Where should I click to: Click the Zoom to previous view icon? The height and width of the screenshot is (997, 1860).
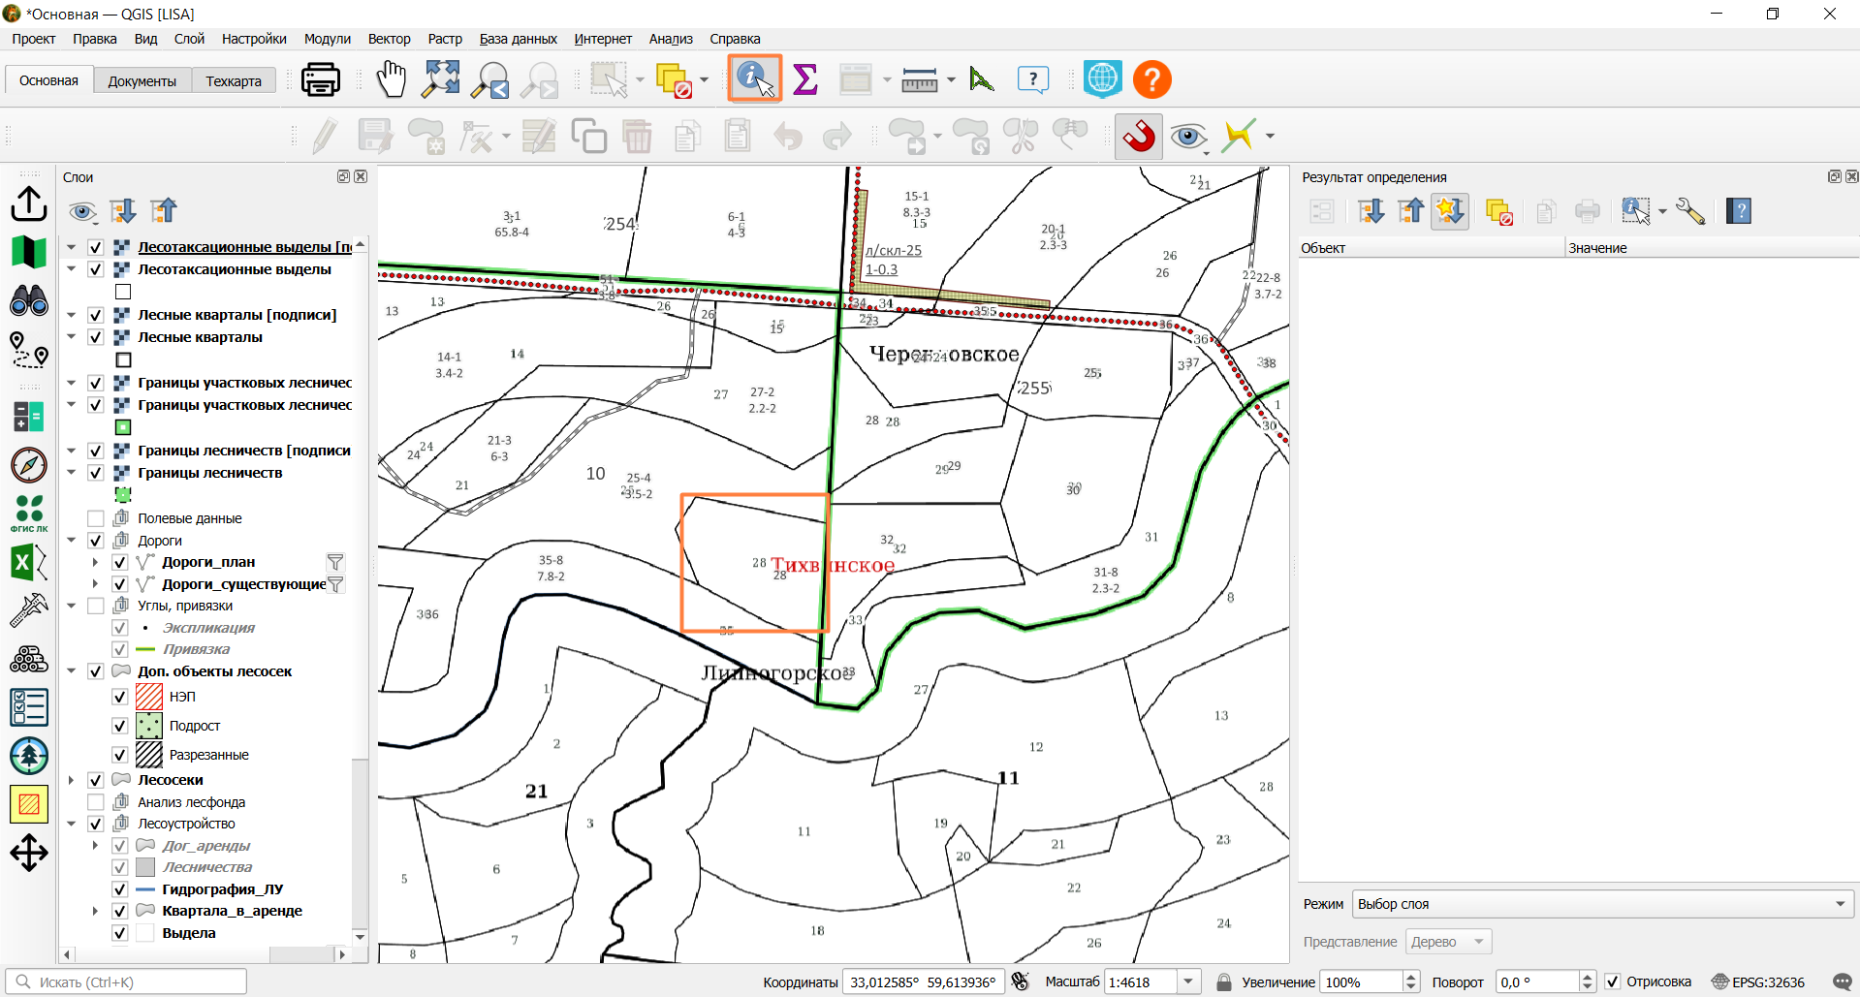(x=490, y=79)
